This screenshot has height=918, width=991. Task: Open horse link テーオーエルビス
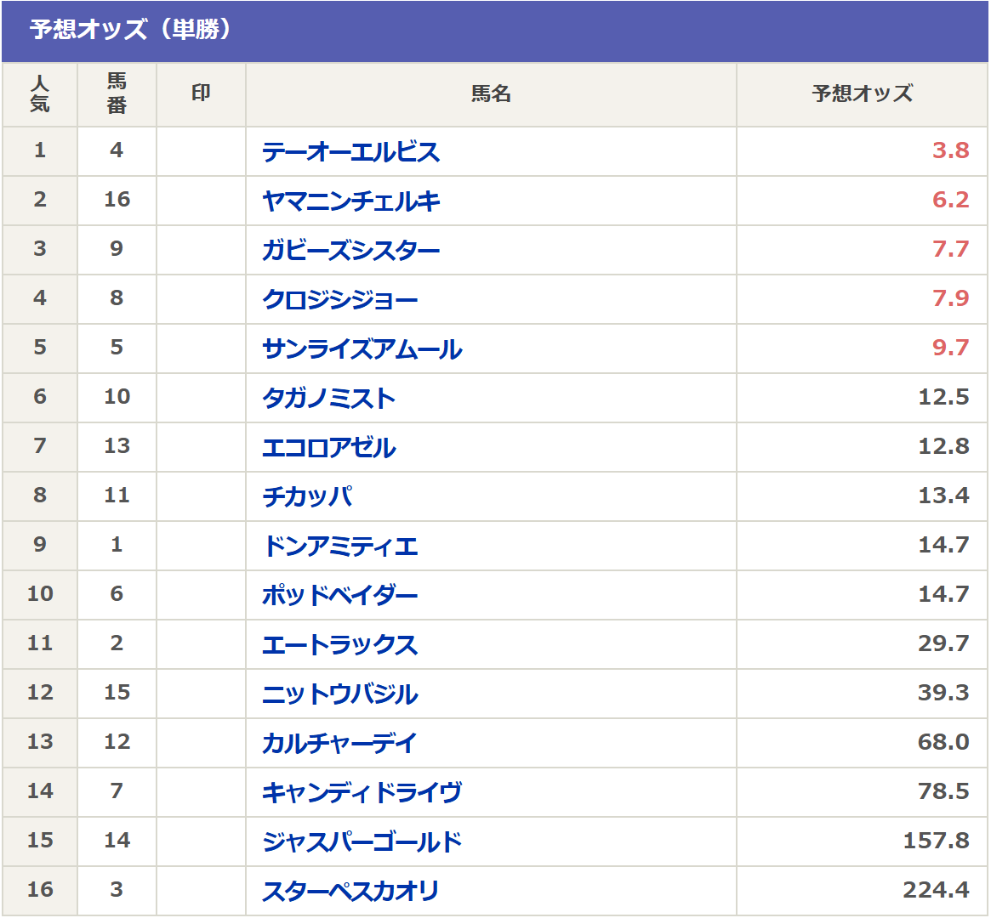pyautogui.click(x=350, y=152)
